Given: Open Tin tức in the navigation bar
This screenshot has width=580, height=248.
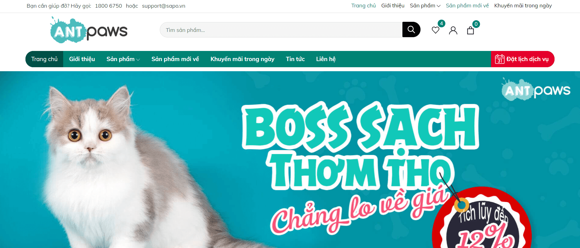Looking at the screenshot, I should (295, 59).
